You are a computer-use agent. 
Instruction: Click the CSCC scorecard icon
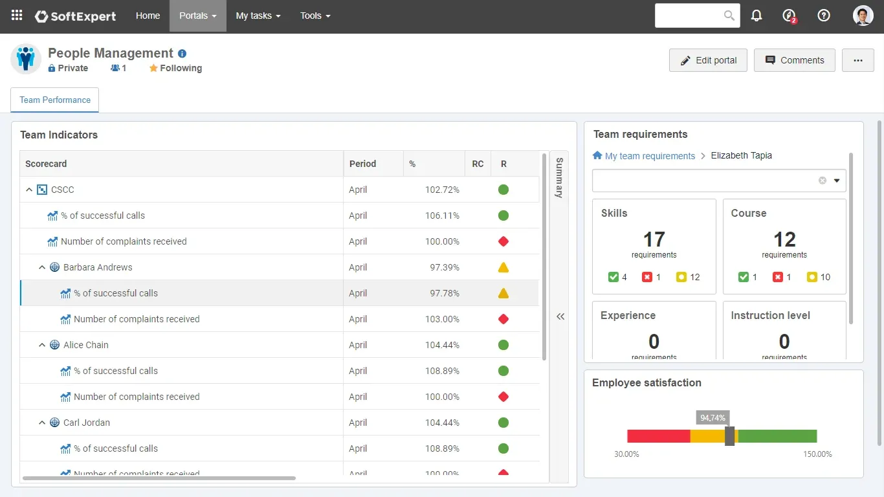[x=42, y=190]
